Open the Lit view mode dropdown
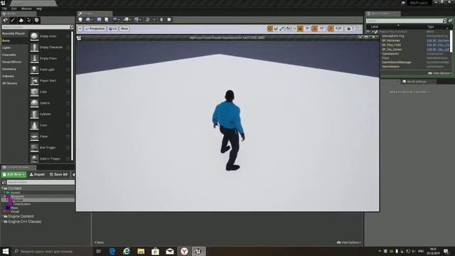Image resolution: width=455 pixels, height=256 pixels. (112, 28)
